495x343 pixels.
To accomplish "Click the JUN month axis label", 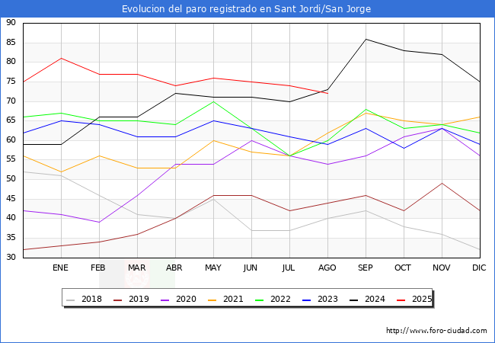I will pos(251,268).
